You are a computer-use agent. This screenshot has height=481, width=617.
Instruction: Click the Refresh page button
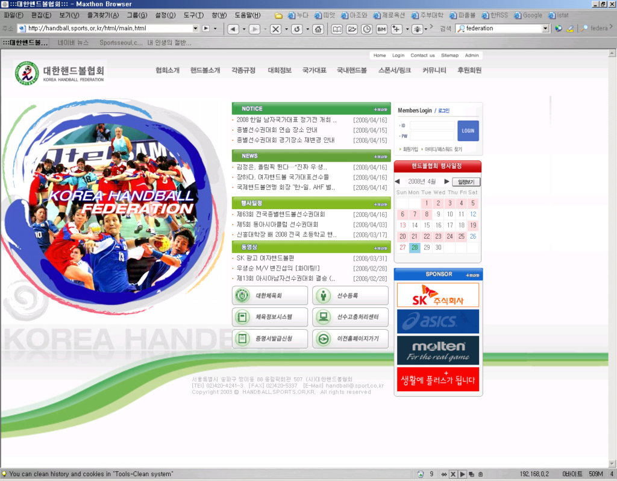297,29
